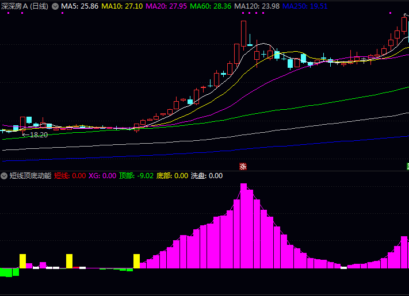Click the 顶部: -9.02 value
409x296 pixels.
[x=136, y=176]
